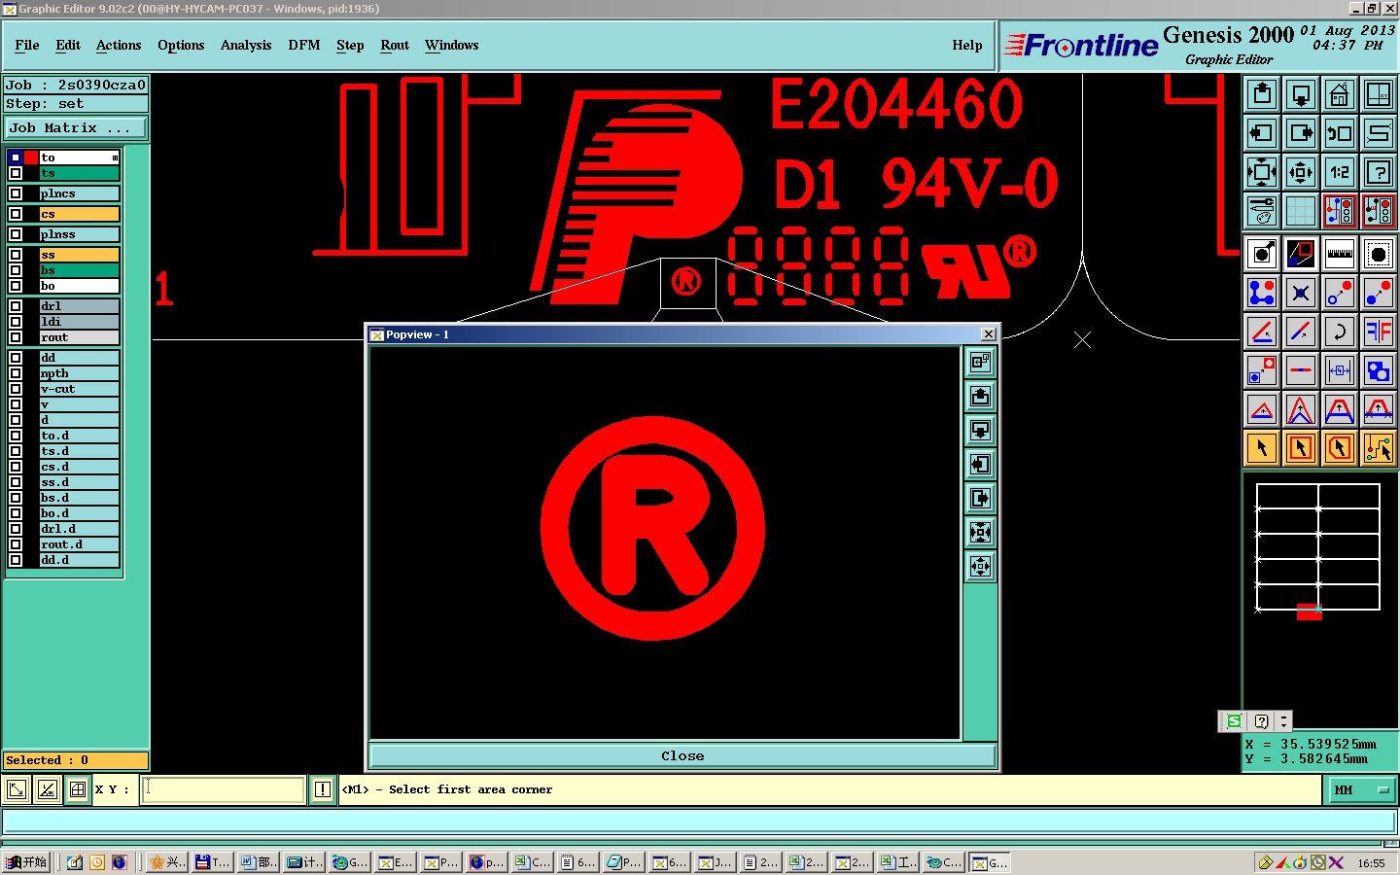Click the X Y coordinate input field
The height and width of the screenshot is (875, 1400).
pyautogui.click(x=224, y=789)
